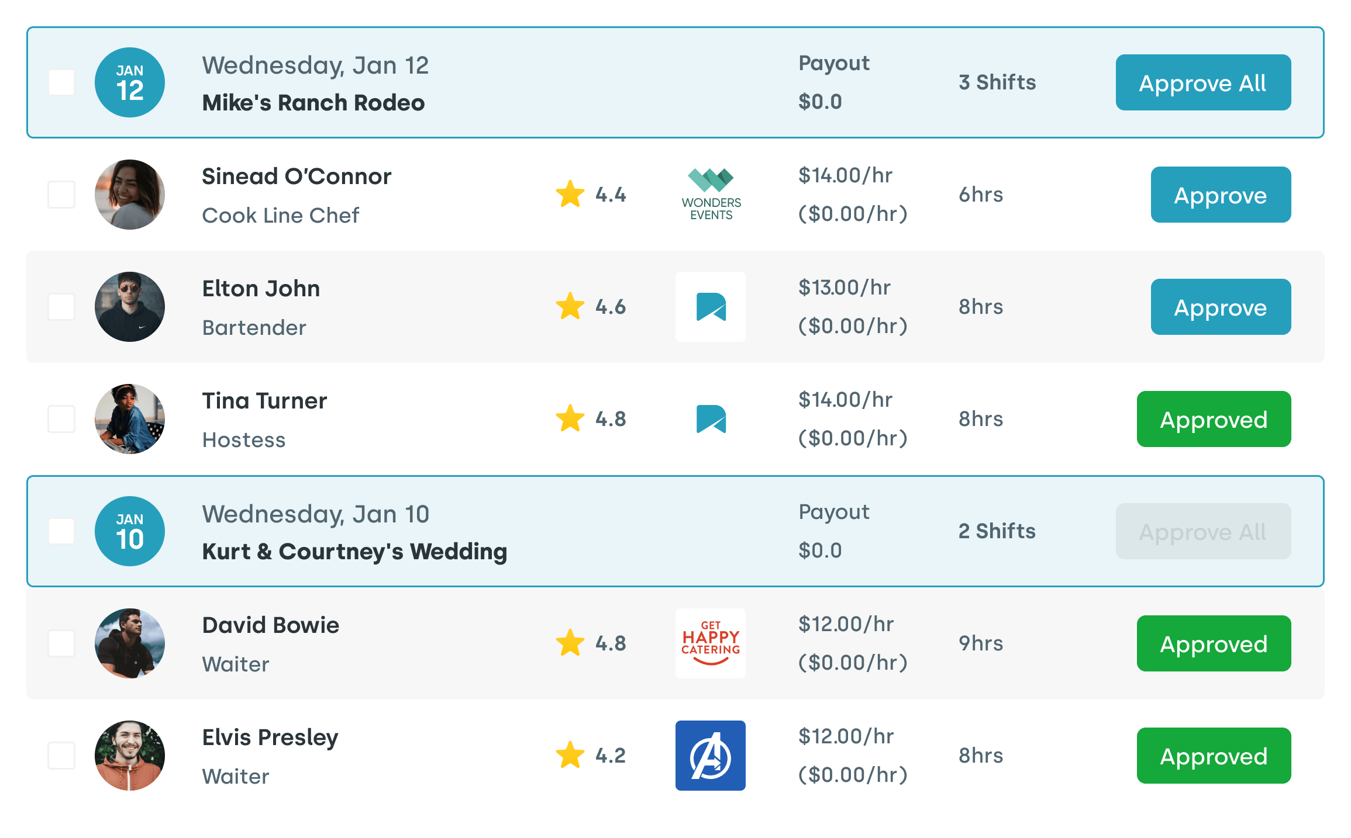1351x838 pixels.
Task: Tick the Elvis Presley checkbox
Action: point(61,756)
